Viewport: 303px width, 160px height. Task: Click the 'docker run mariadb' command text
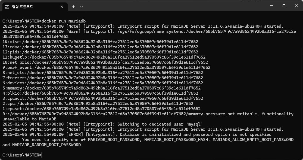pos(64,21)
